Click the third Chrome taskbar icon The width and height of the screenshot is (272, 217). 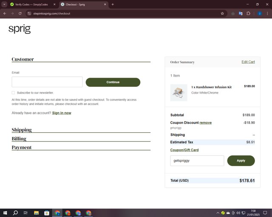[78, 213]
